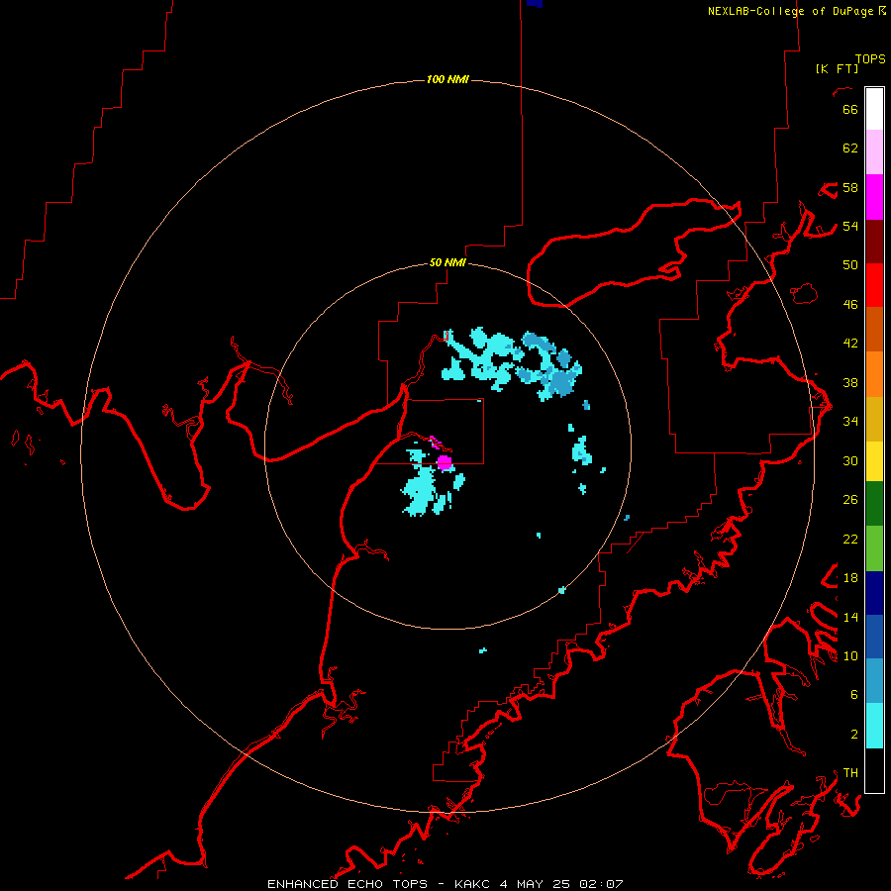This screenshot has height=891, width=891.
Task: Select the light orange legend swatch
Action: (x=874, y=374)
